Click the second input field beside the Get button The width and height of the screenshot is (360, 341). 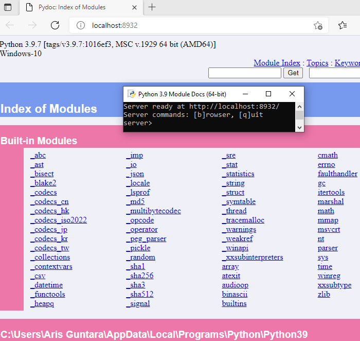click(x=334, y=73)
